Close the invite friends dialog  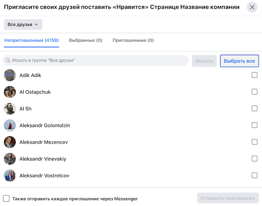252,7
